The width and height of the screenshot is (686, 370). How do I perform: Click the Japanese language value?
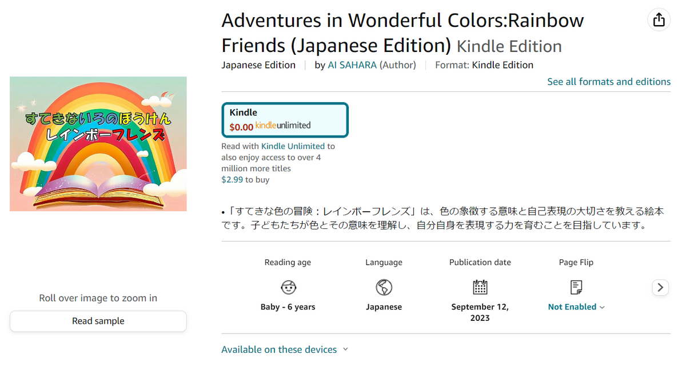click(384, 307)
